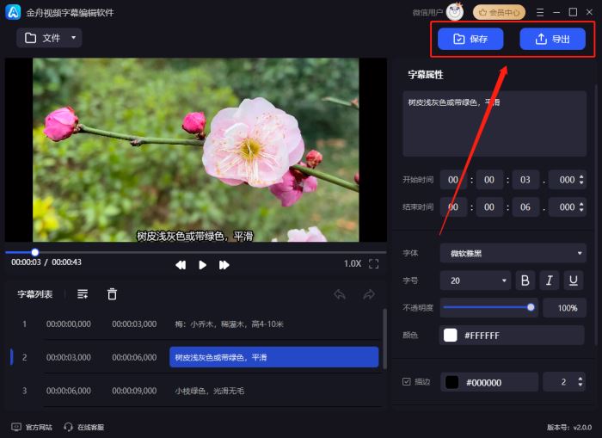This screenshot has width=602, height=438.
Task: Click the opacity slider handle
Action: pyautogui.click(x=531, y=307)
